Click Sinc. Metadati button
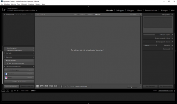This screenshot has width=177, height=104. pos(150,86)
